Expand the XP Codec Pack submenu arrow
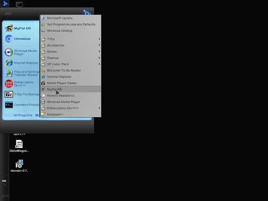This screenshot has width=268, height=201. (99, 64)
